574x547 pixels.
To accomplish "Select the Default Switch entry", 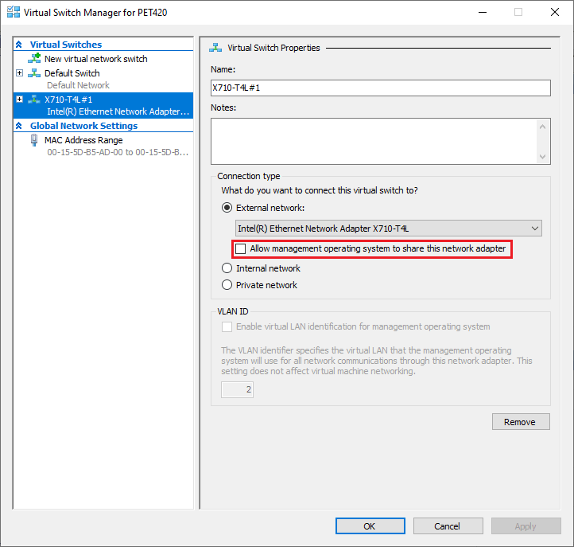I will click(72, 73).
